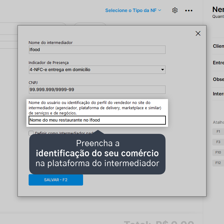This screenshot has height=224, width=224.
Task: Click the F12 shortcut button
Action: pyautogui.click(x=218, y=163)
